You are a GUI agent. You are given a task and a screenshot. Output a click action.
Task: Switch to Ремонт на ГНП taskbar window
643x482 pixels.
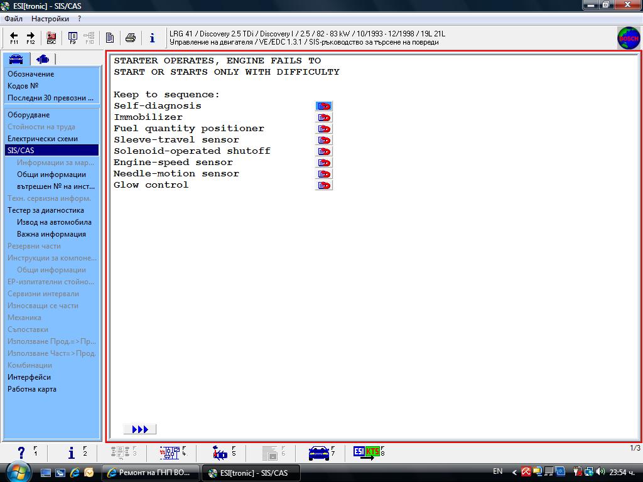tap(150, 473)
